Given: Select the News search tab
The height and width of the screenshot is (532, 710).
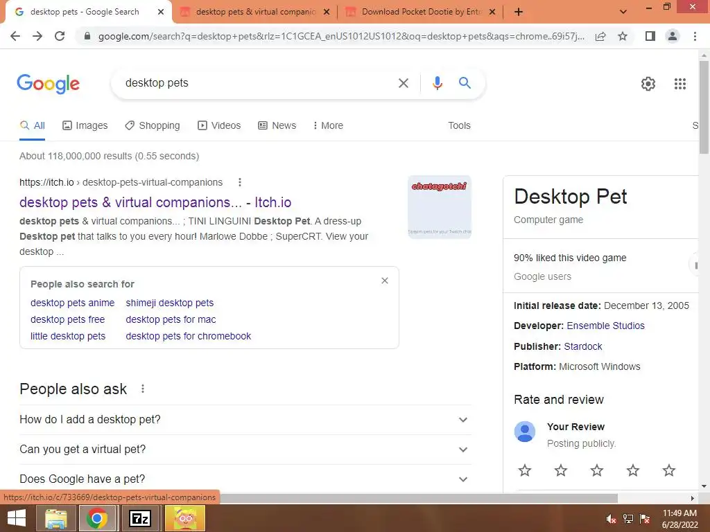Looking at the screenshot, I should [277, 125].
